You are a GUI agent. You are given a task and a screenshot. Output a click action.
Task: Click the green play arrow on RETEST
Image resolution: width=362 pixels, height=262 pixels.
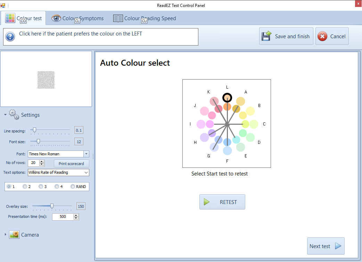tap(207, 202)
